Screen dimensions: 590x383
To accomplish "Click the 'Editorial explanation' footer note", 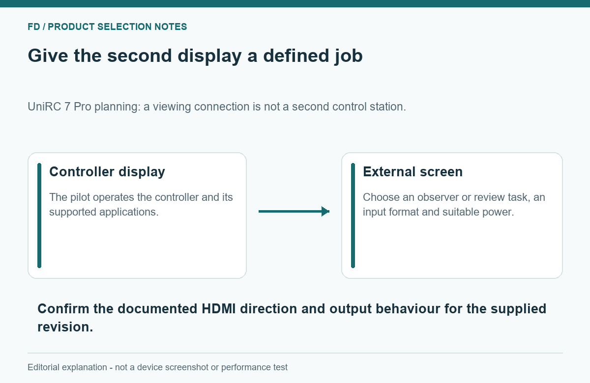I will (158, 367).
